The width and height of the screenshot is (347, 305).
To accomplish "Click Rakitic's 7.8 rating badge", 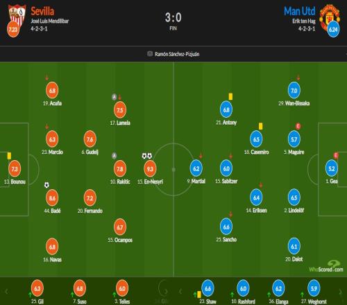I will (x=120, y=169).
